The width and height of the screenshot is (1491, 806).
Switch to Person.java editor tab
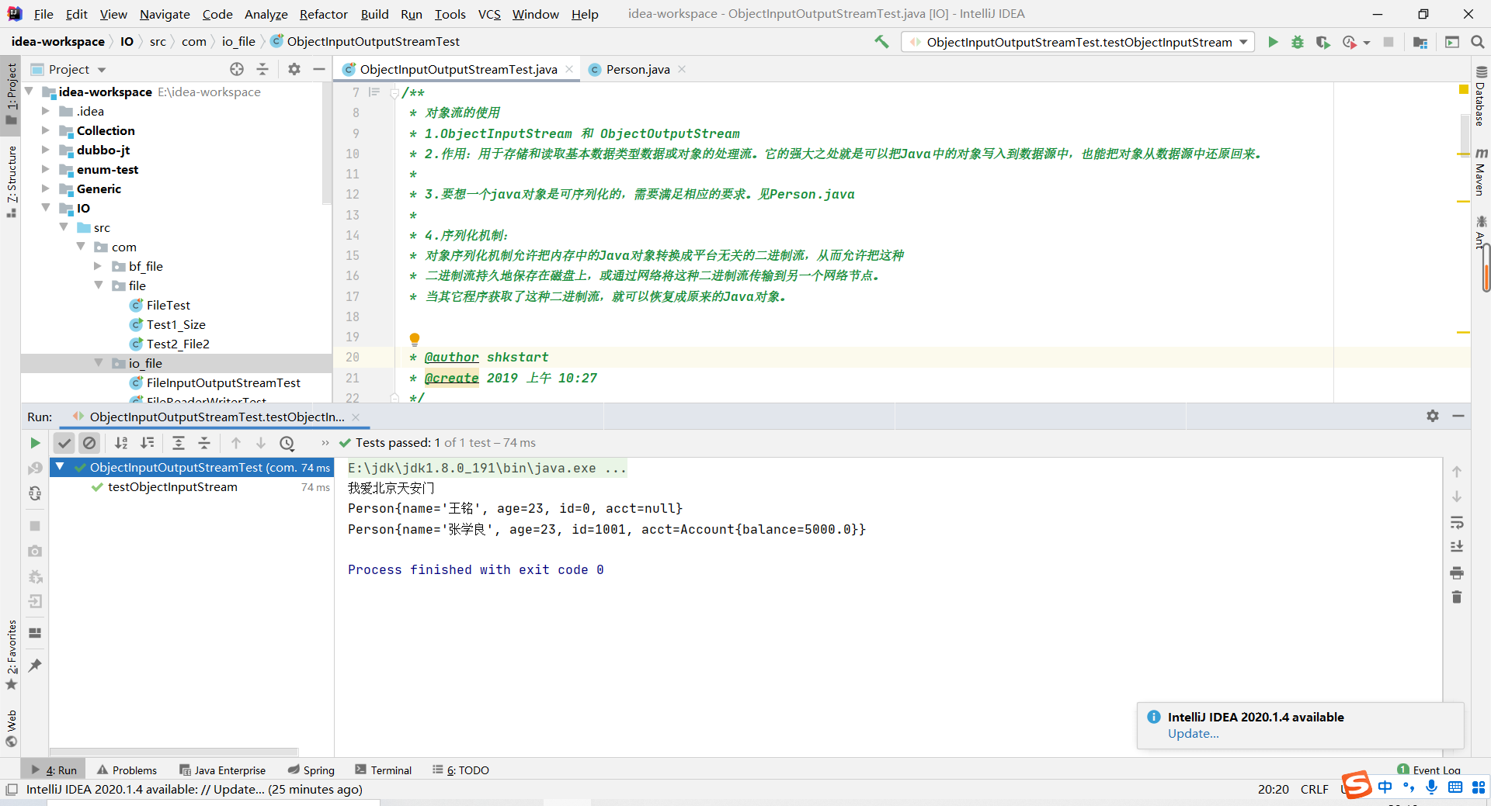coord(638,69)
